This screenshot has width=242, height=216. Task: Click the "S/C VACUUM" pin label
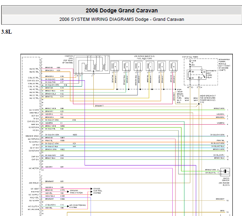33,209
